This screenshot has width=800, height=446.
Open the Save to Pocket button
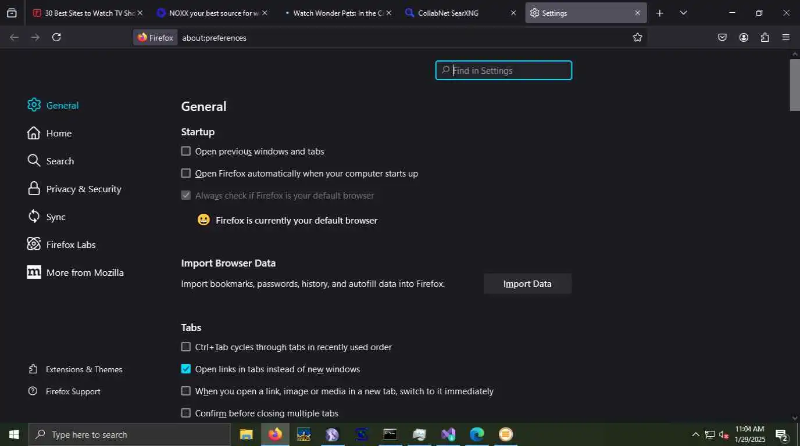pyautogui.click(x=722, y=37)
